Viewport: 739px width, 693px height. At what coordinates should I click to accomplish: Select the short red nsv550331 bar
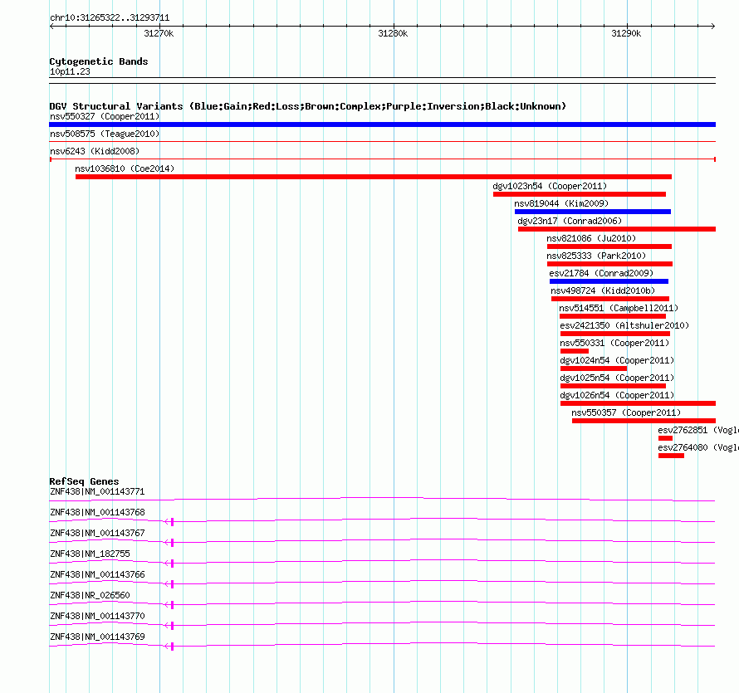pyautogui.click(x=575, y=351)
